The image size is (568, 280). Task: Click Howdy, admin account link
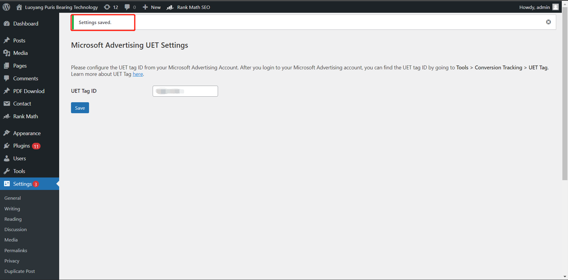click(534, 7)
